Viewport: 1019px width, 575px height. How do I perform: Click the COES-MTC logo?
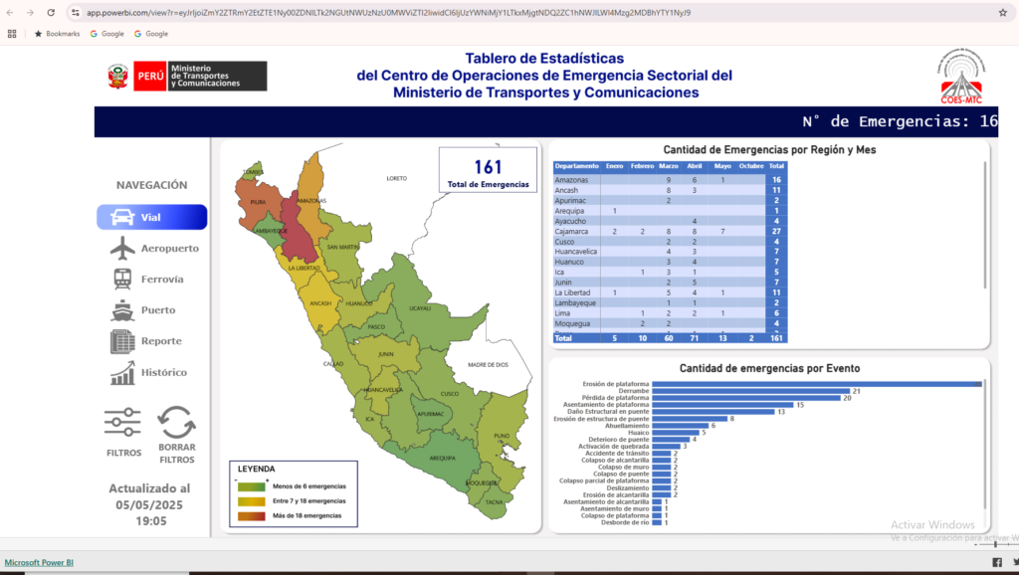point(961,77)
